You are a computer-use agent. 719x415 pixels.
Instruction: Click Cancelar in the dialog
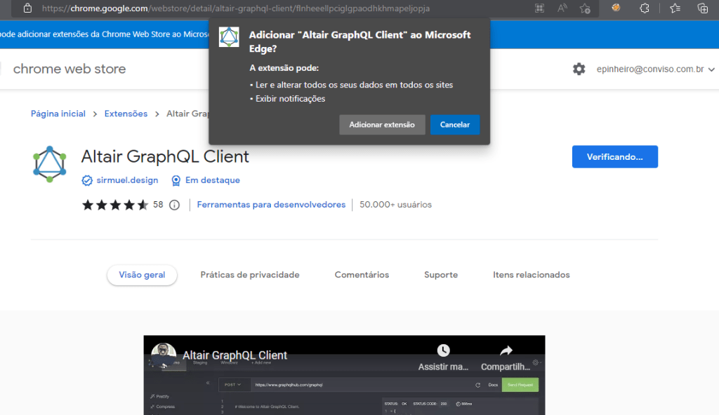click(455, 125)
